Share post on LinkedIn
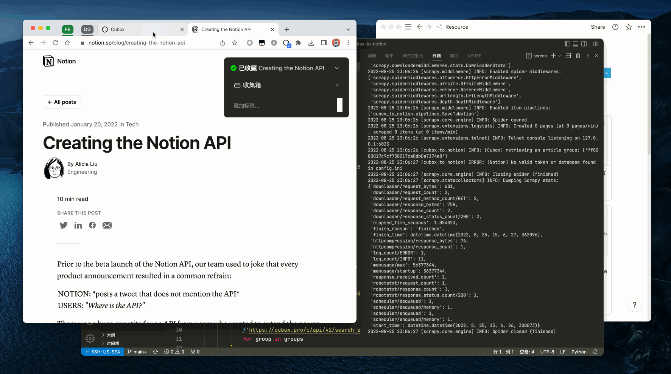The image size is (671, 374). (78, 225)
